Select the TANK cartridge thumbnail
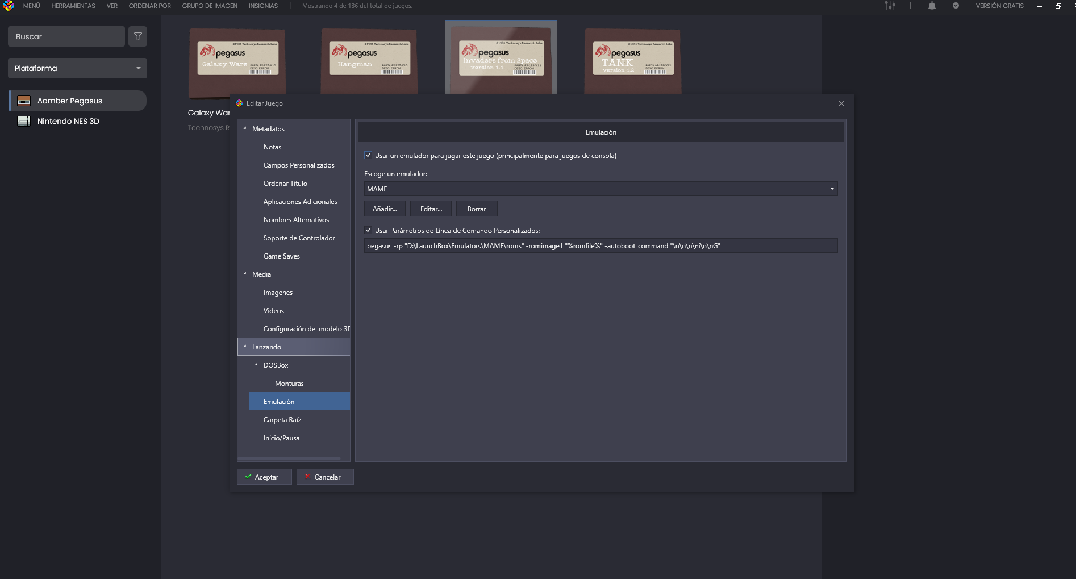 633,61
